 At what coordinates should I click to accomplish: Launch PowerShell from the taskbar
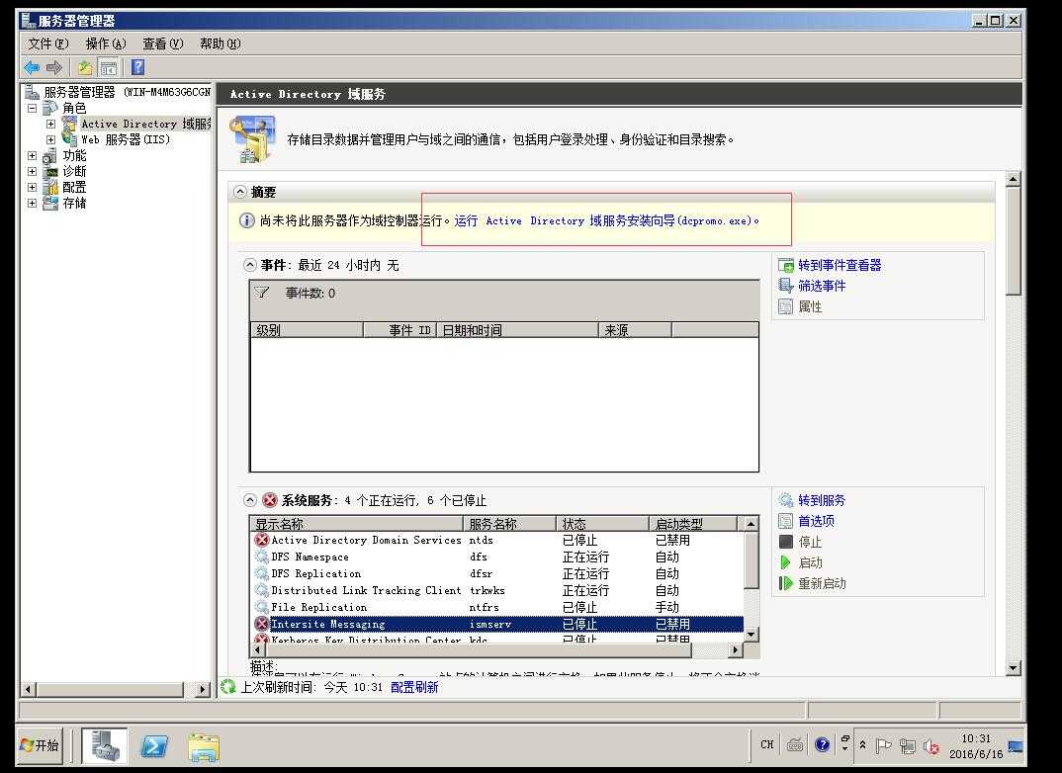point(153,746)
